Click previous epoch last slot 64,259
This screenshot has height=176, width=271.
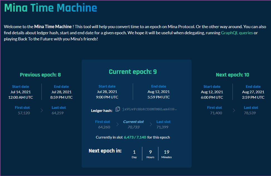tap(57, 113)
